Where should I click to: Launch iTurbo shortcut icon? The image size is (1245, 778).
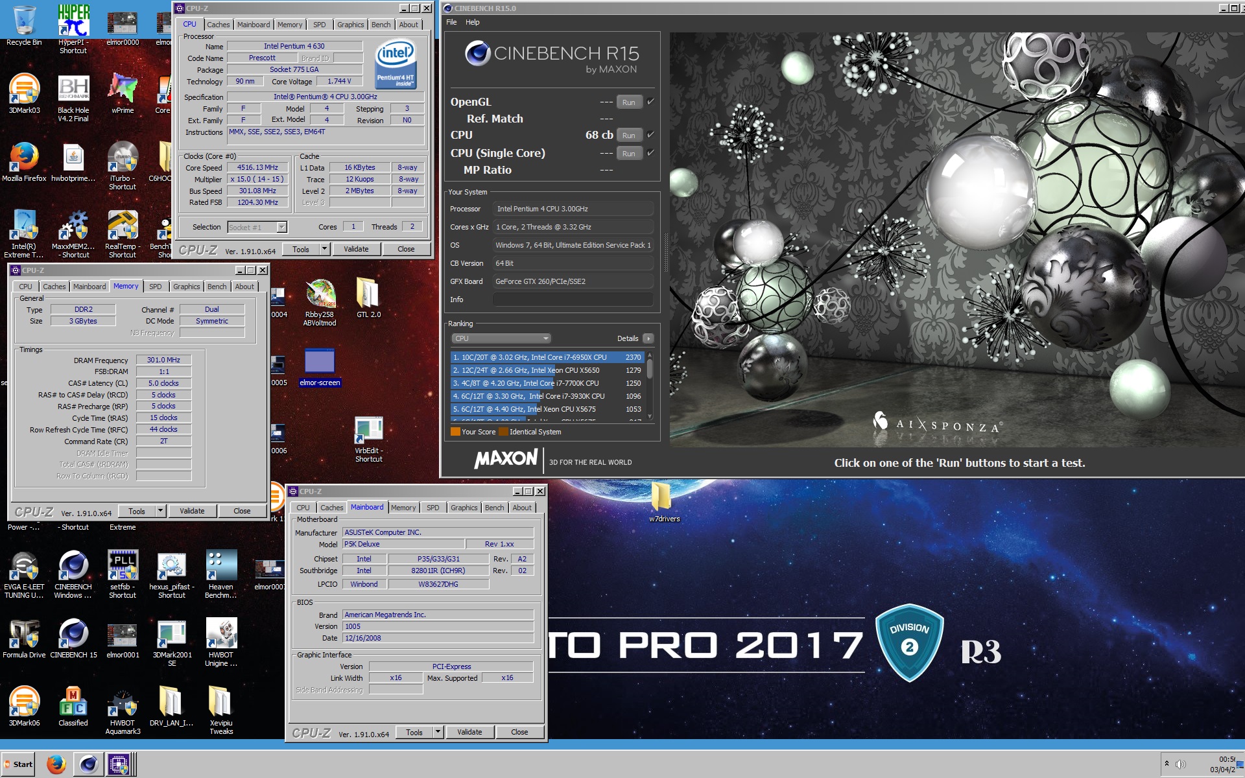(x=123, y=165)
